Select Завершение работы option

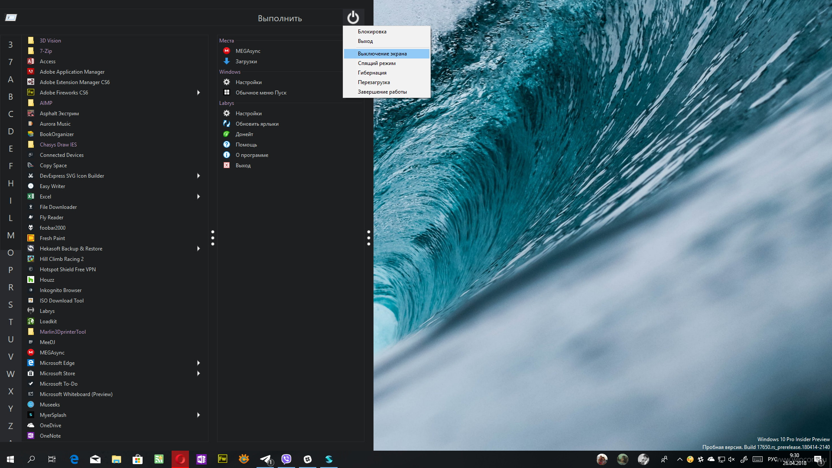click(387, 92)
